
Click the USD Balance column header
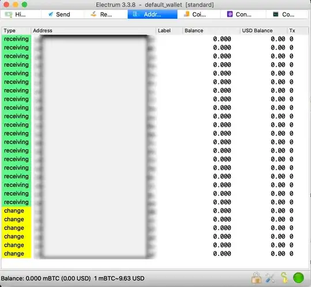(263, 30)
